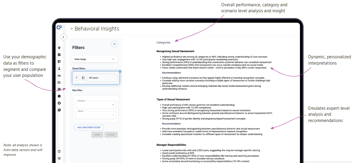Click the app logo at top of sidebar
Viewport: 352px width, 163px height.
pyautogui.click(x=59, y=28)
